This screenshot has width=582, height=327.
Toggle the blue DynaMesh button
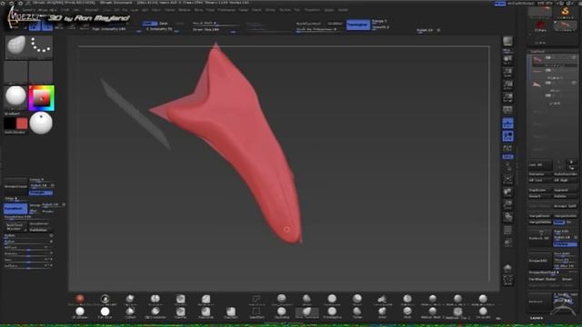click(15, 209)
